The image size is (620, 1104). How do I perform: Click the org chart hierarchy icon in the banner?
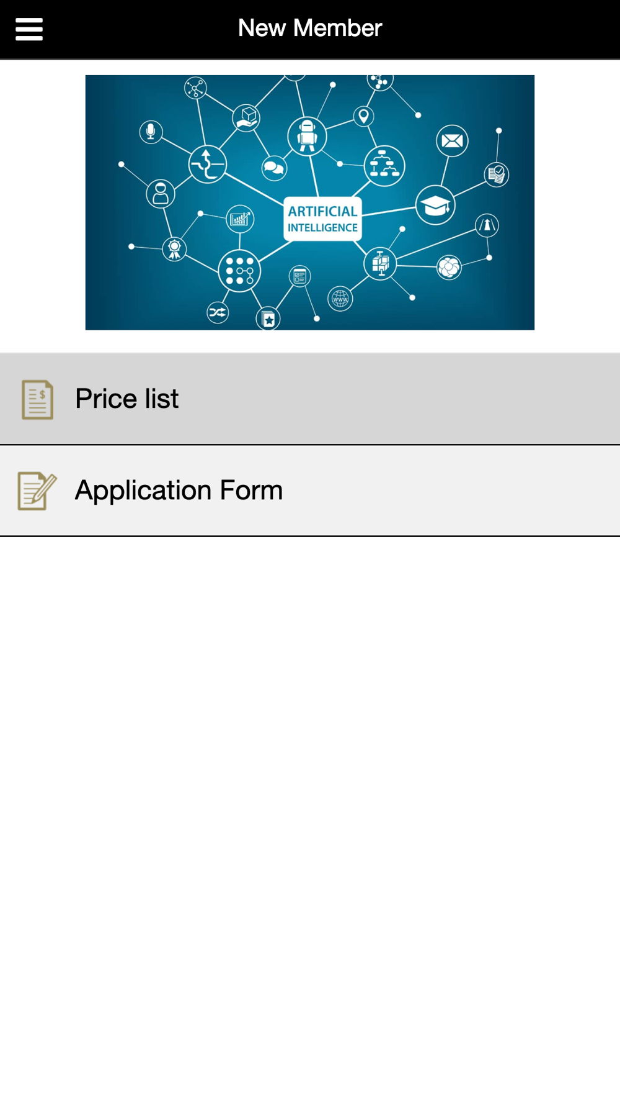tap(384, 166)
